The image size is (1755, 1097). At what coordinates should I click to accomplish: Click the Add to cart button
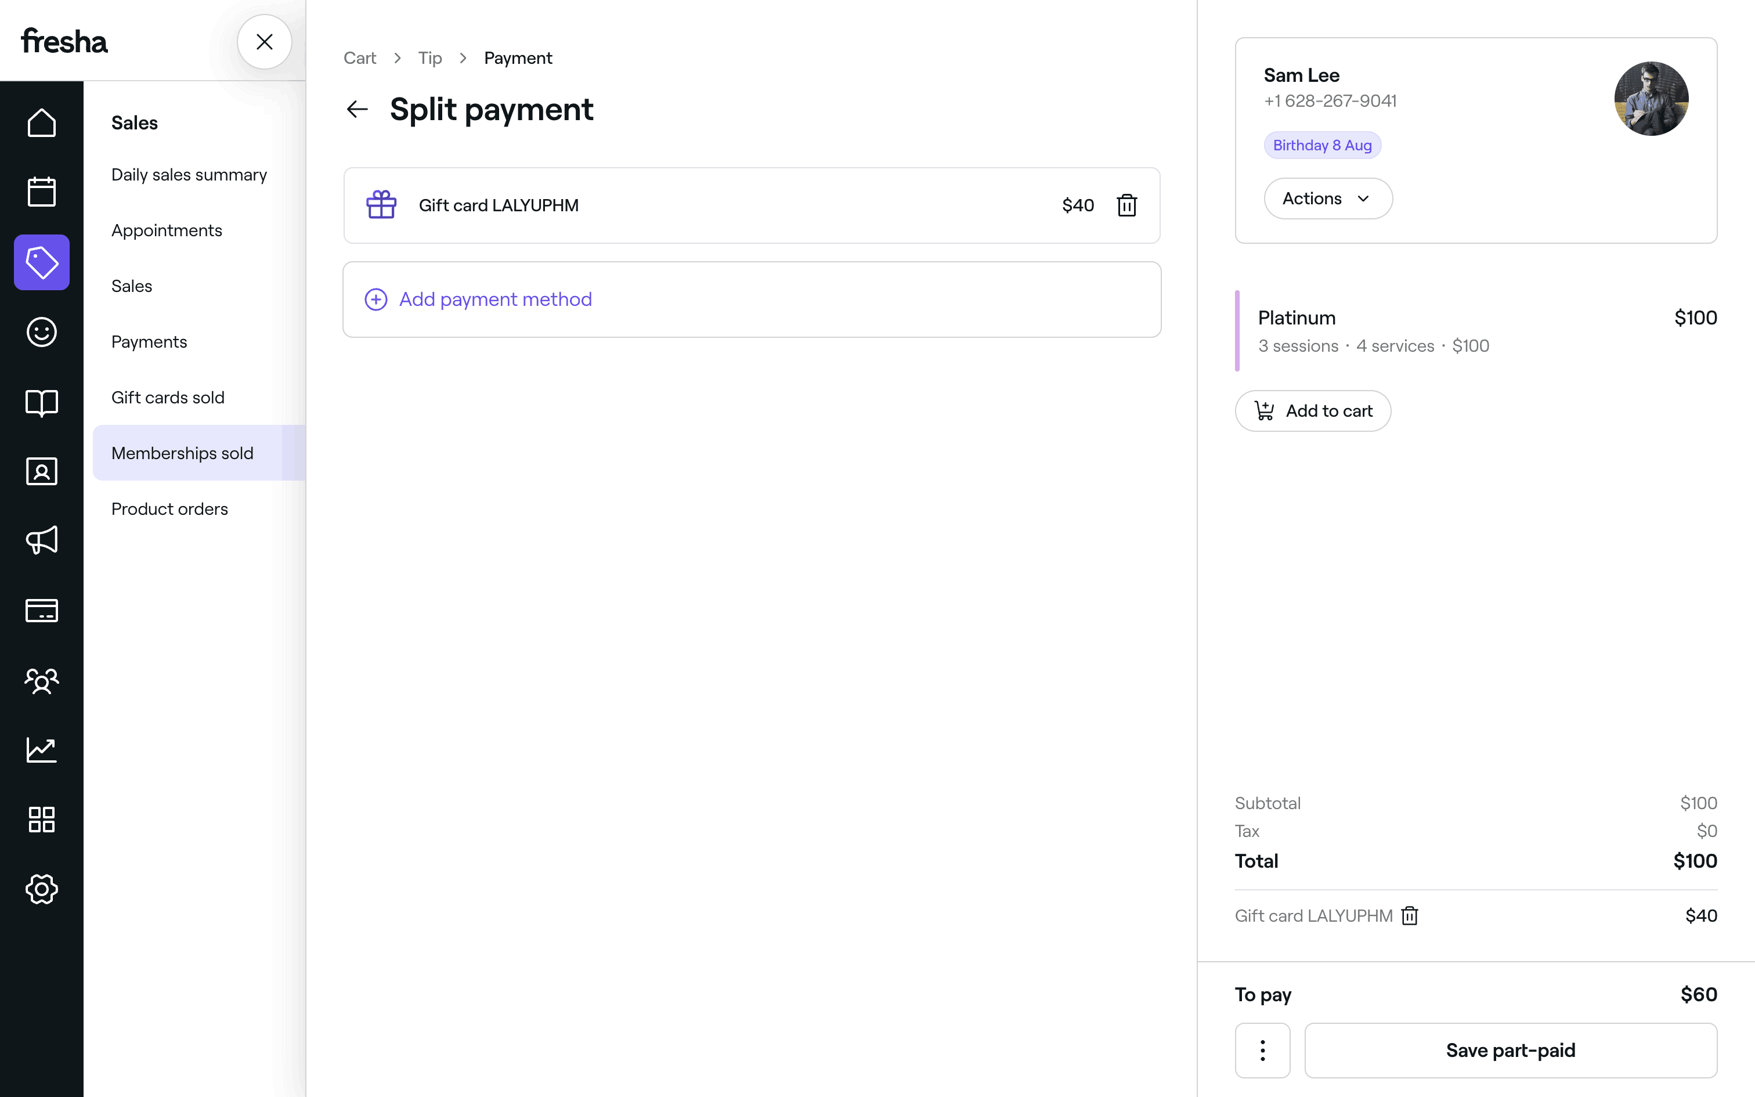pyautogui.click(x=1313, y=411)
